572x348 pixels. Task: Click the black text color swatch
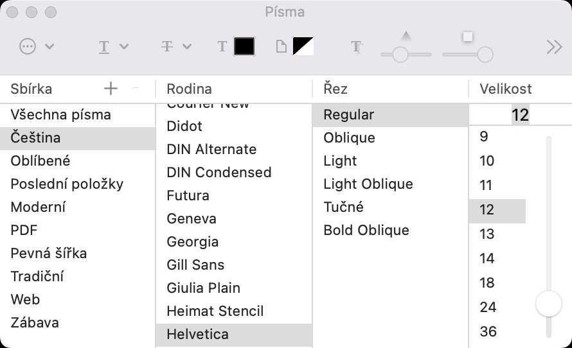(244, 46)
